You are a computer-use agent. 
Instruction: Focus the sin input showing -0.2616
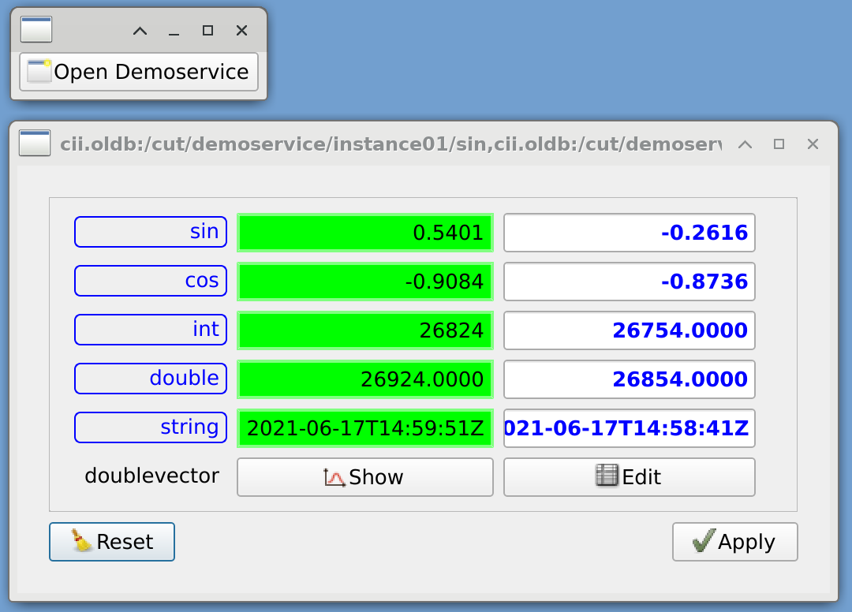(x=629, y=233)
